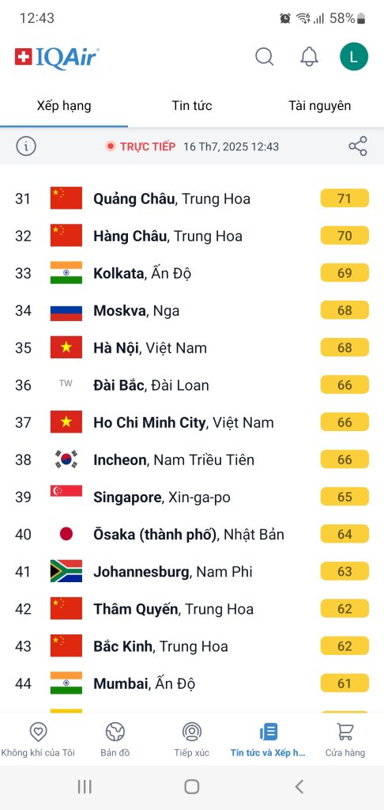Image resolution: width=384 pixels, height=810 pixels.
Task: Tap Singapore AQI value 65 badge
Action: [x=344, y=497]
